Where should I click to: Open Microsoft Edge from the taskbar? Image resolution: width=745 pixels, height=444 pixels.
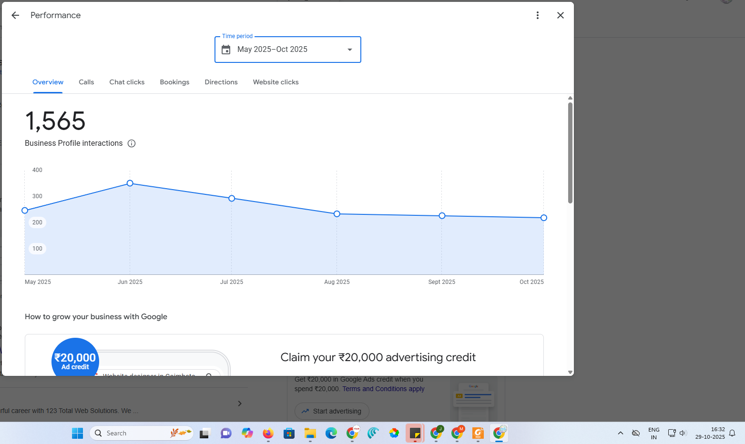tap(331, 433)
